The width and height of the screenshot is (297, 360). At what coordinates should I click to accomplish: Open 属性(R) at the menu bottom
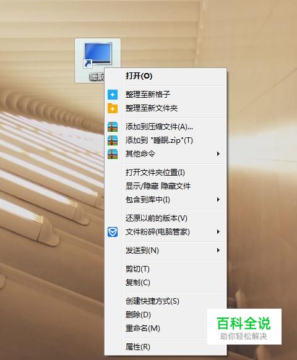(x=165, y=347)
